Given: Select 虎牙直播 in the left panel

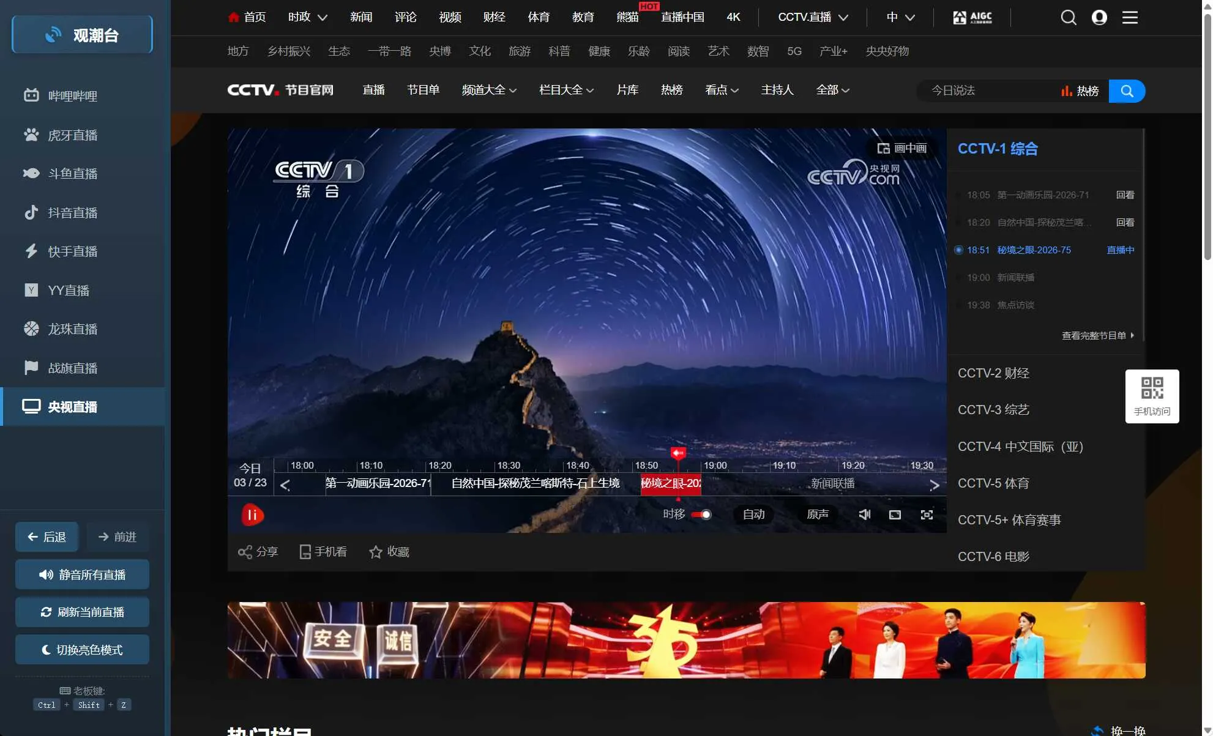Looking at the screenshot, I should tap(73, 135).
